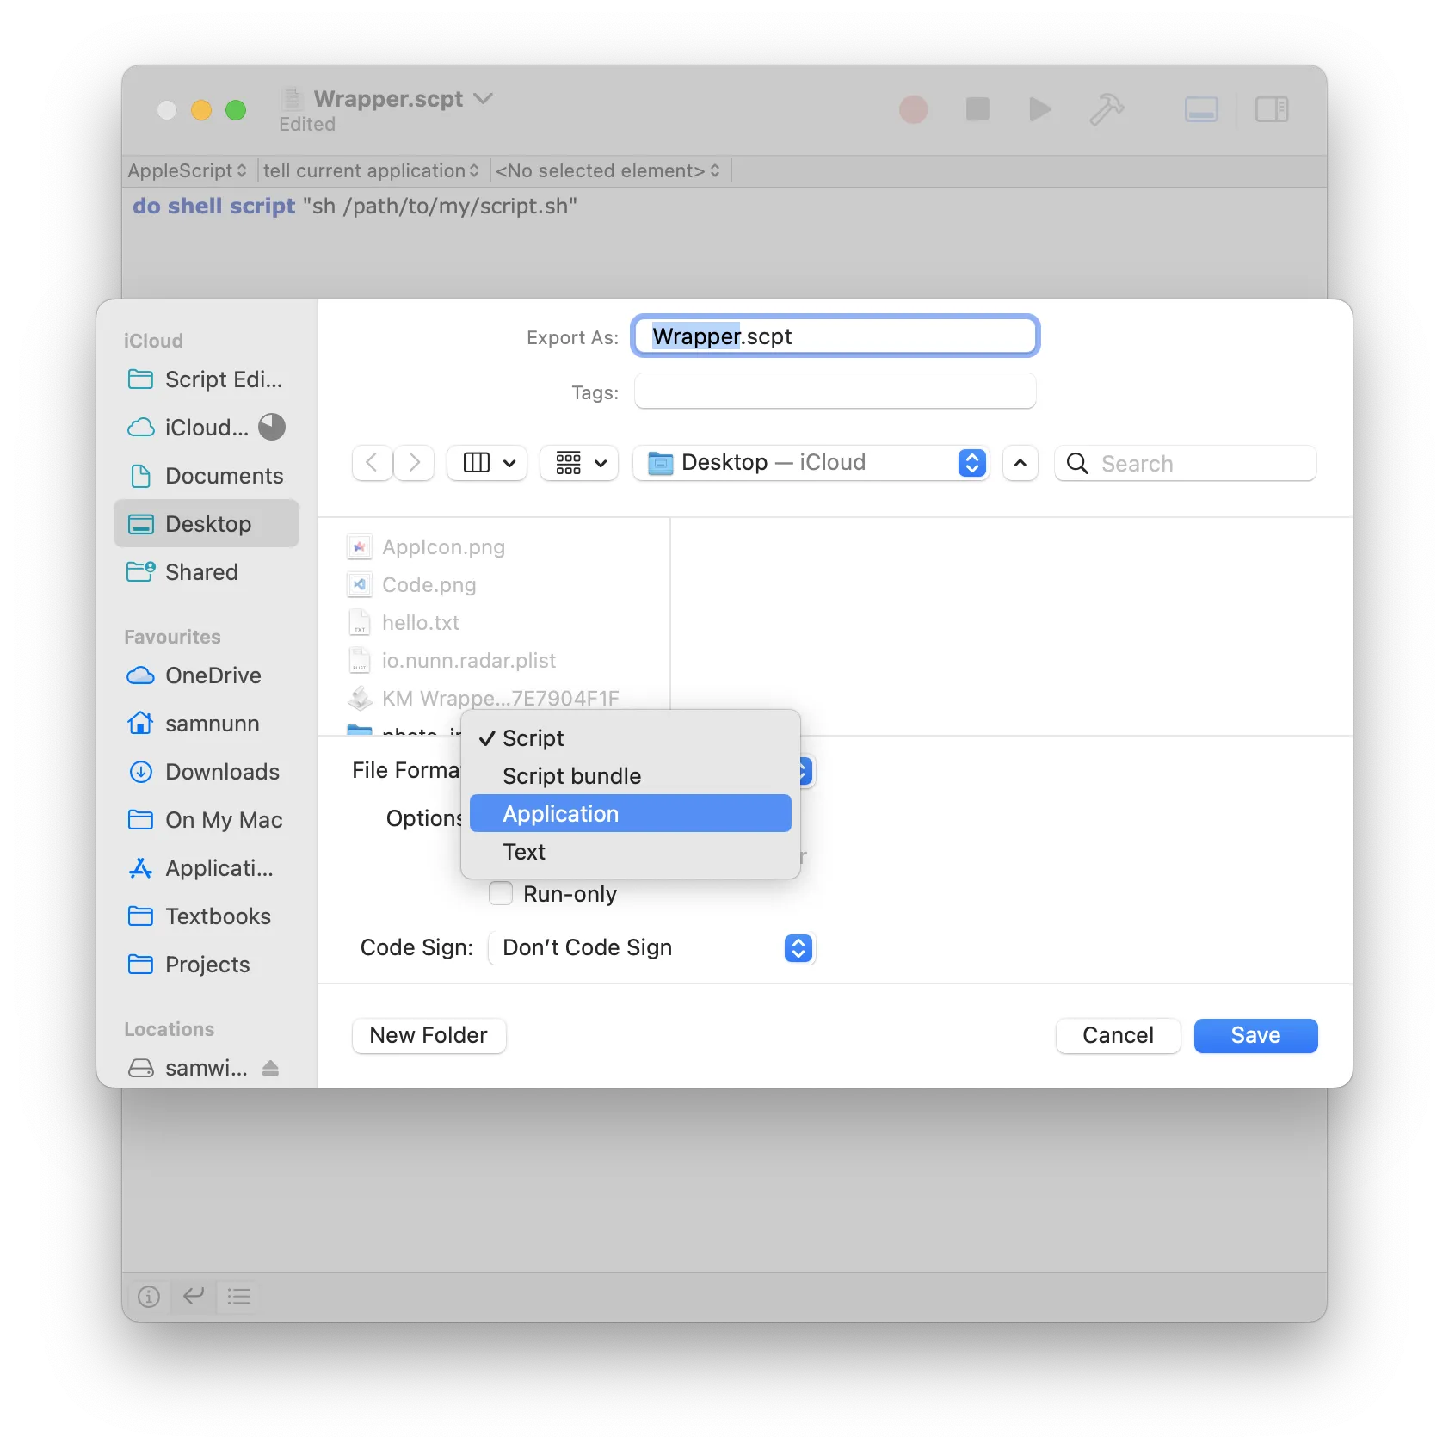Open the AppleScript language selector
The width and height of the screenshot is (1449, 1449).
(x=186, y=170)
